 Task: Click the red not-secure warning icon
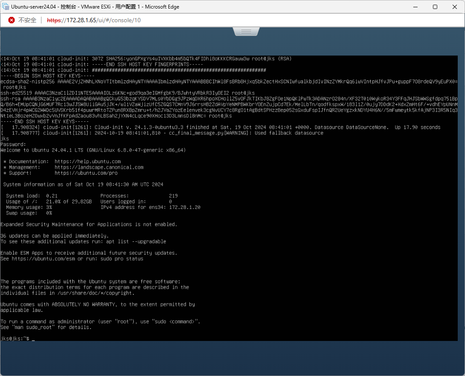click(x=12, y=20)
